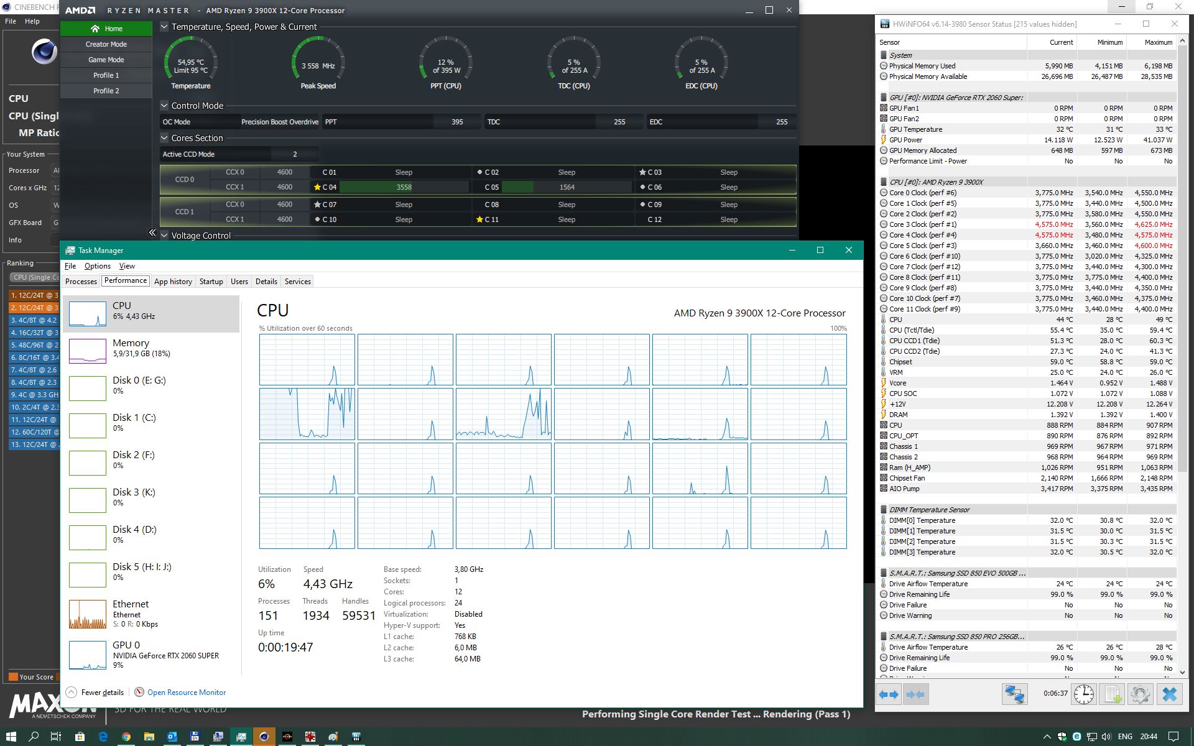Screen dimensions: 1194x746
Task: Collapse Voltage Control section
Action: 164,236
